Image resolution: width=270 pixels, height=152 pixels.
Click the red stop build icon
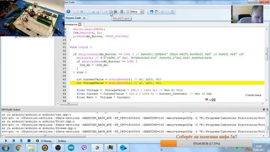116,12
